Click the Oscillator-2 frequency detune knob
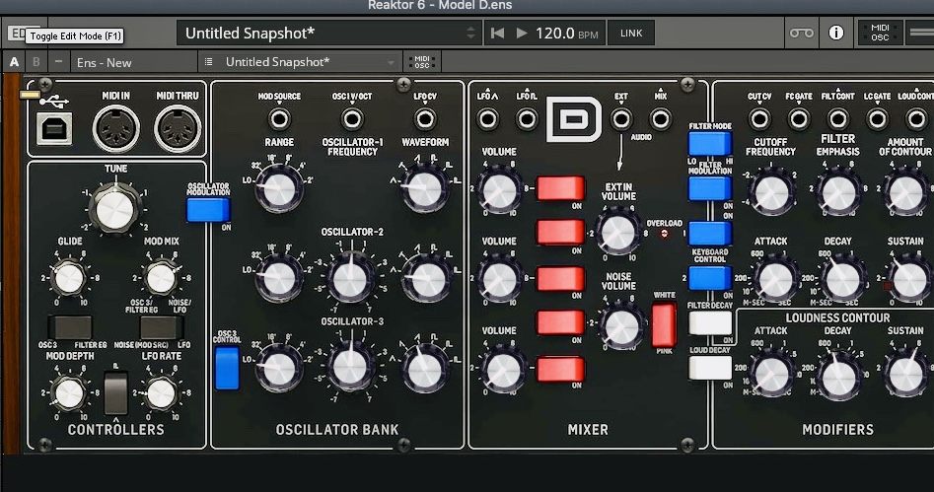The image size is (934, 492). 351,279
